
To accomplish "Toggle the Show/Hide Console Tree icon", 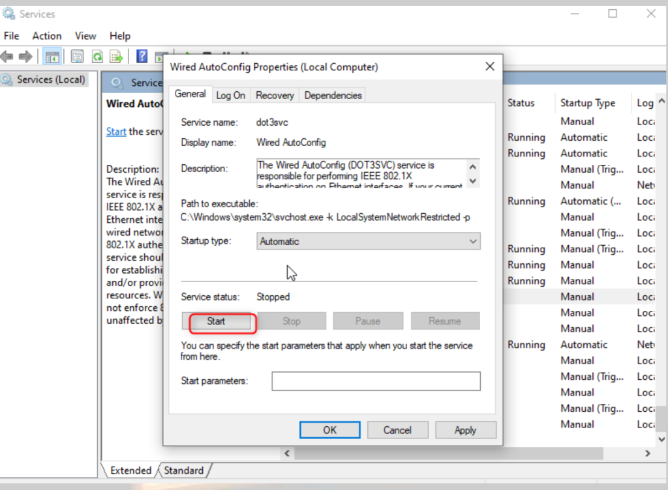I will (52, 57).
